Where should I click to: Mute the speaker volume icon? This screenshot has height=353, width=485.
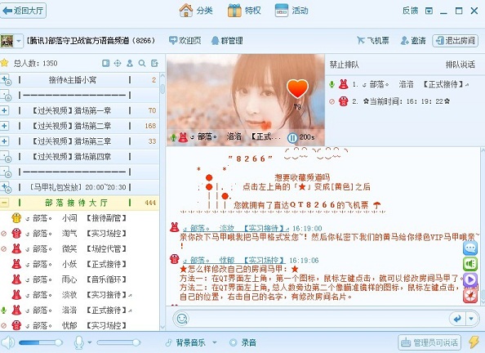point(7,342)
